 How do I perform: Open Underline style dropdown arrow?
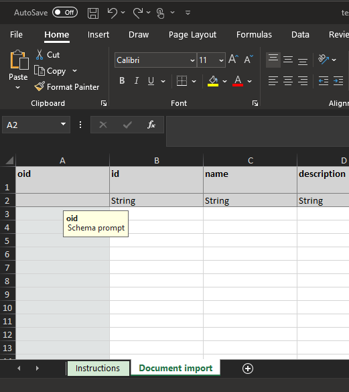click(163, 81)
